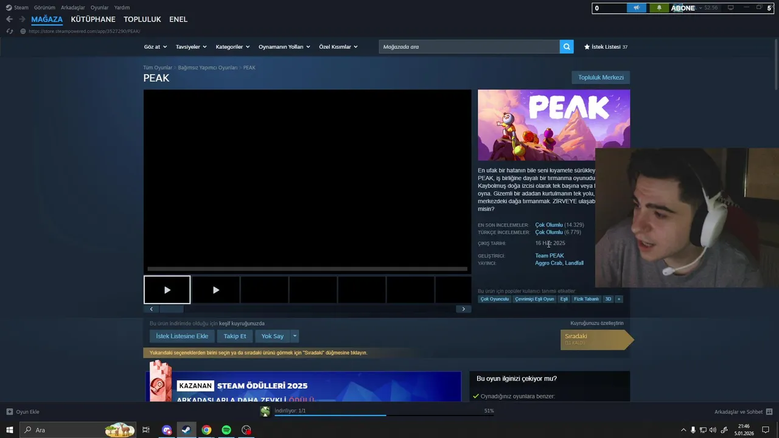This screenshot has width=779, height=438.
Task: Click the Steam logo in top menu
Action: [x=9, y=7]
